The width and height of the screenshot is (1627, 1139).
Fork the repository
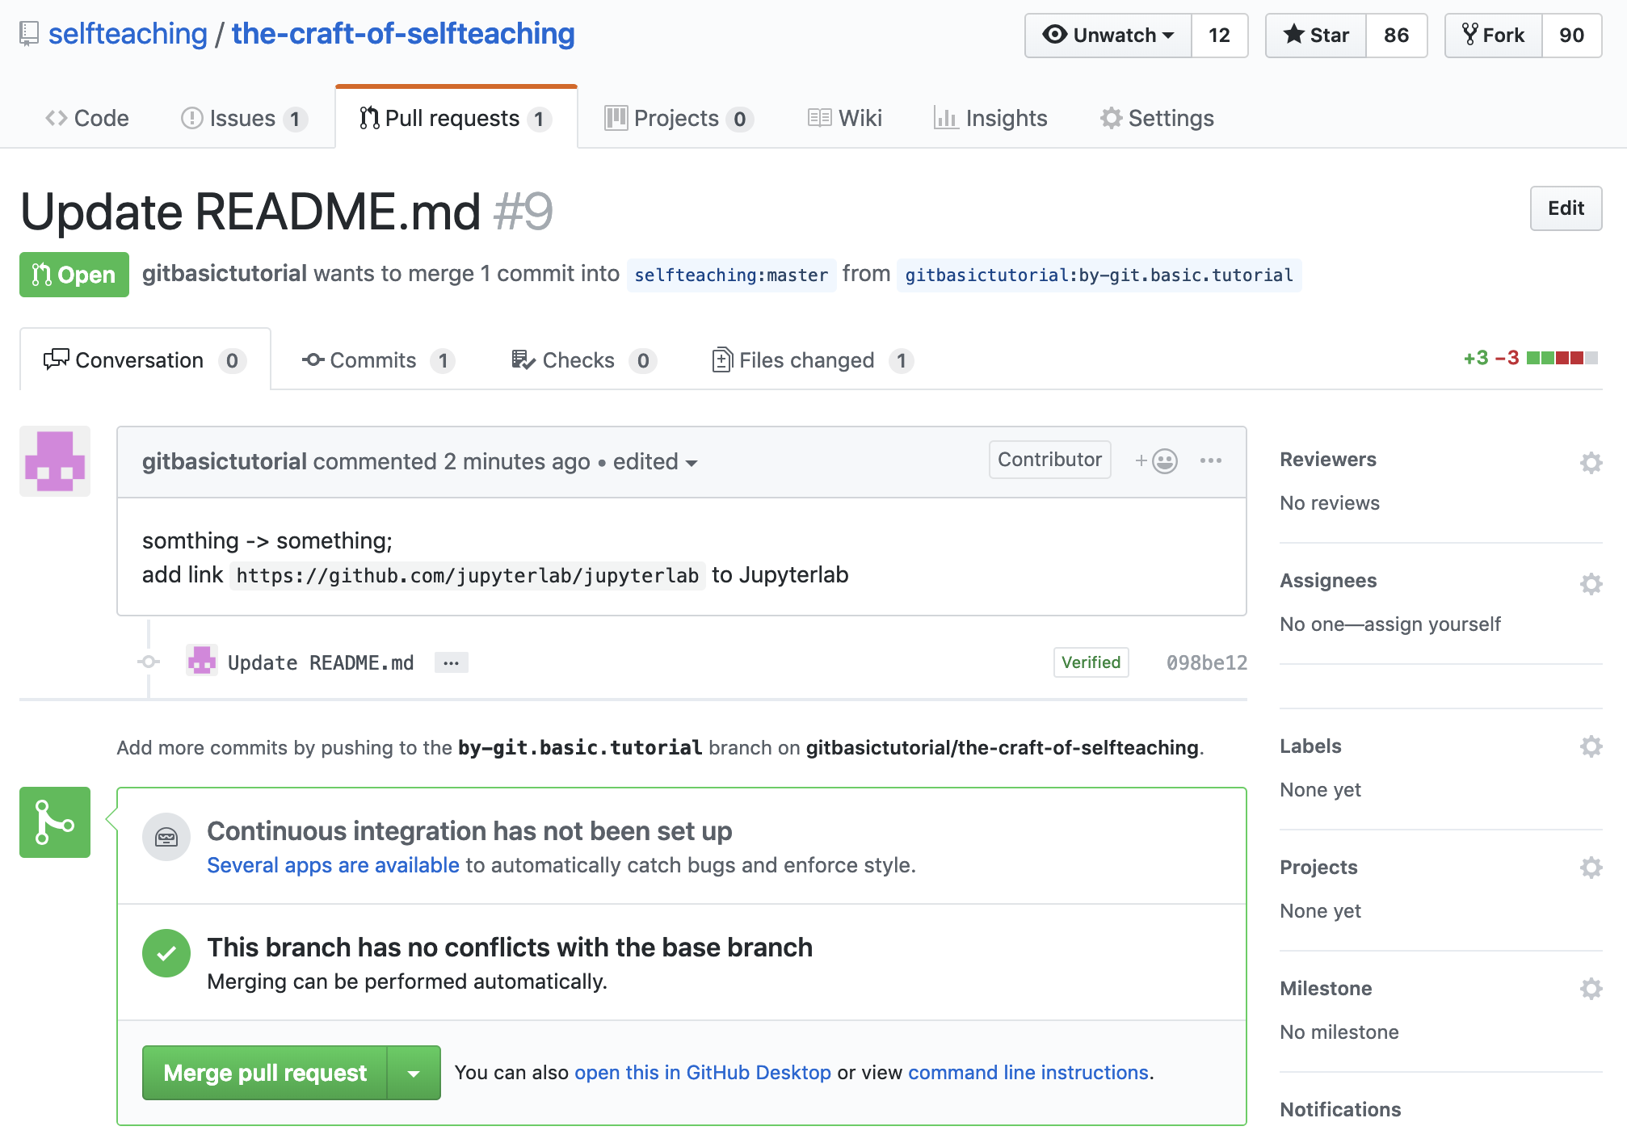[x=1493, y=36]
